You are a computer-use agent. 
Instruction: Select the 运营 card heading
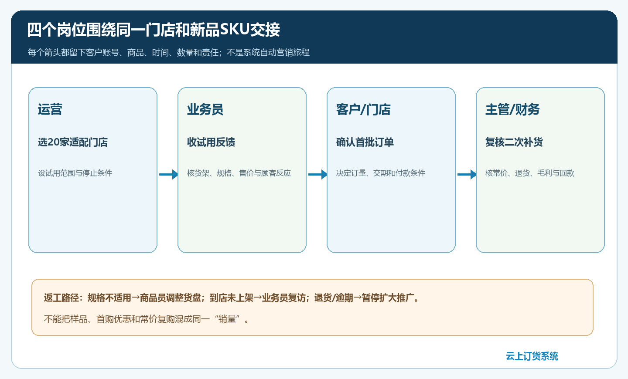coord(50,109)
